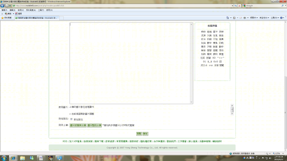
Task: Open the 我的最愛(A) menu in menu bar
Action: coord(31,10)
